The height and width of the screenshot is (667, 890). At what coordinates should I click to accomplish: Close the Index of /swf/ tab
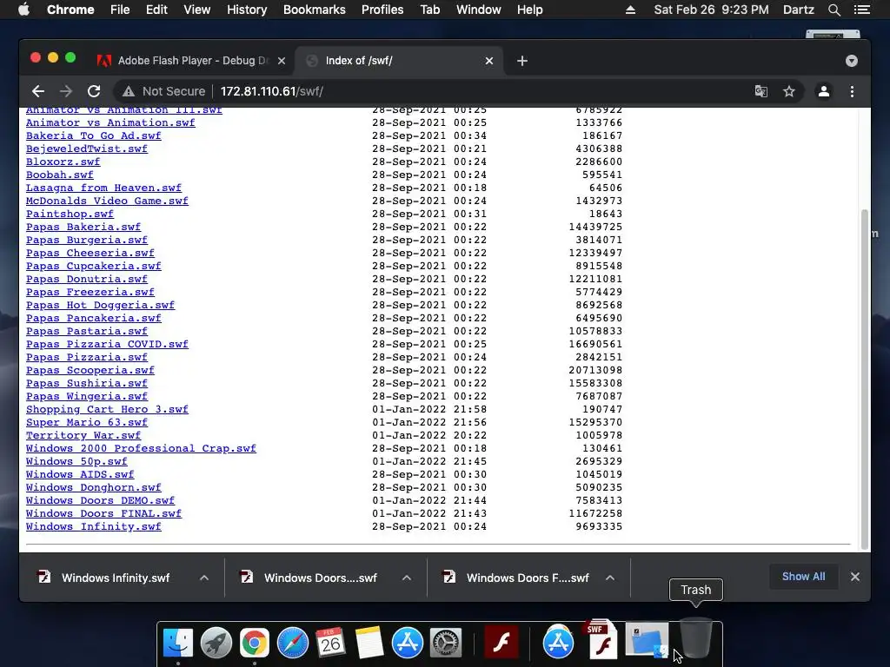pyautogui.click(x=489, y=61)
